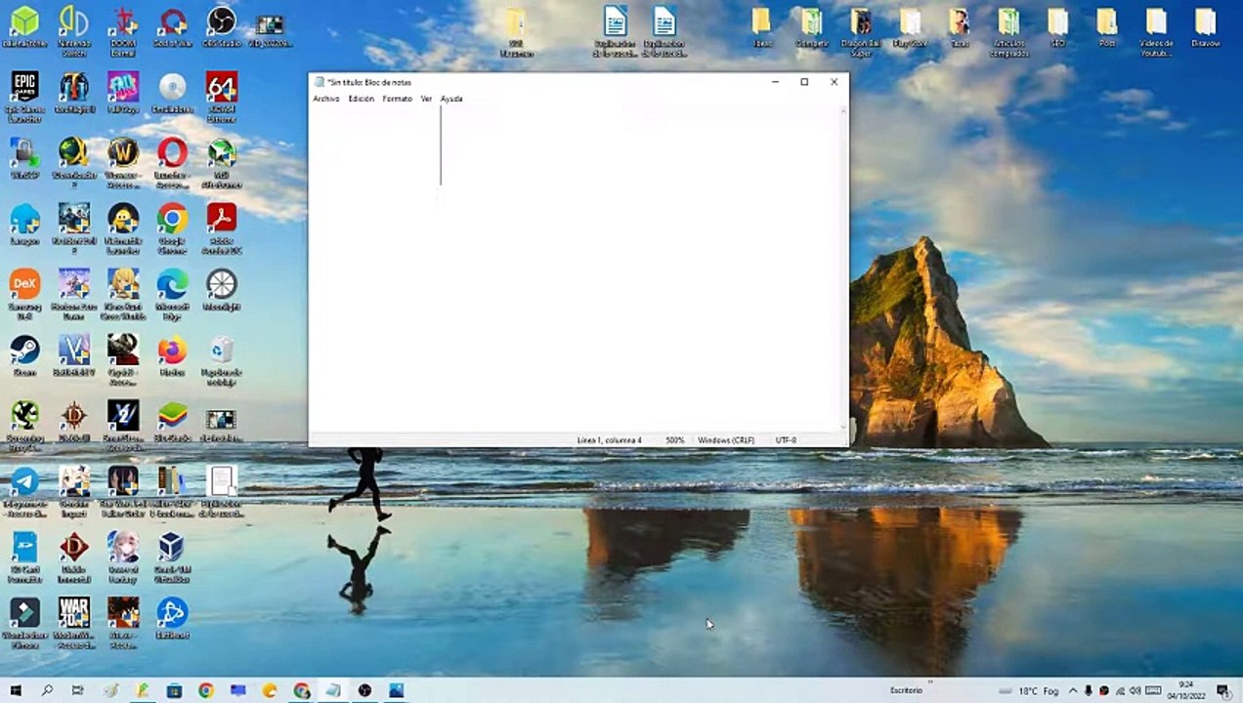Viewport: 1243px width, 703px height.
Task: Select the Wondershare Filmora desktop icon
Action: pyautogui.click(x=24, y=622)
